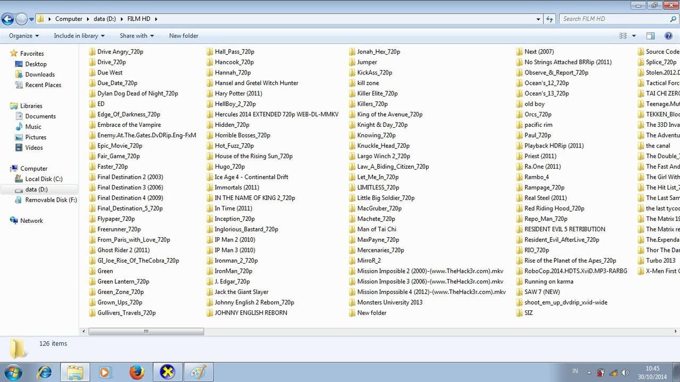Screen dimensions: 680x382
Task: Click the Machete_720p folder icon
Action: 352,219
